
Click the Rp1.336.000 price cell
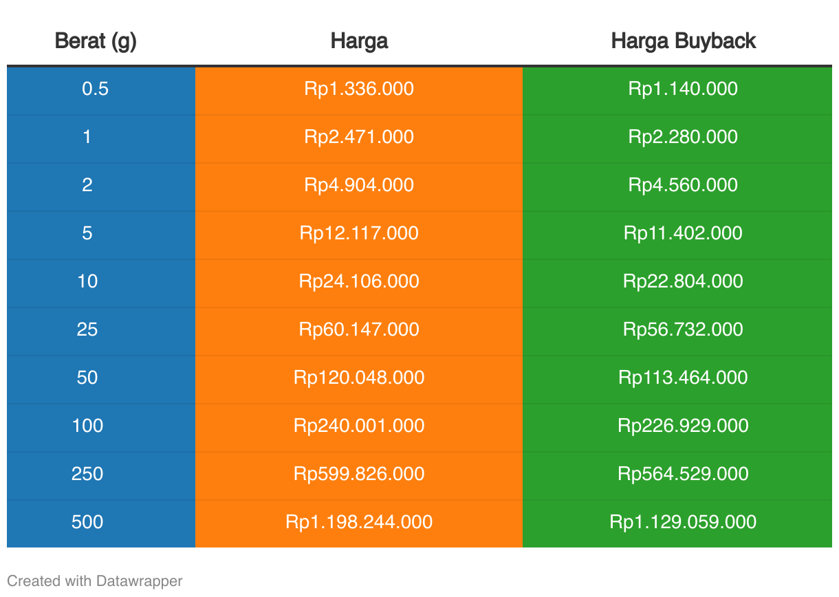pos(359,89)
